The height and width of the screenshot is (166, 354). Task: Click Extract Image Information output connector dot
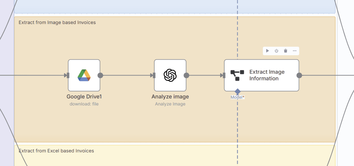pyautogui.click(x=299, y=75)
